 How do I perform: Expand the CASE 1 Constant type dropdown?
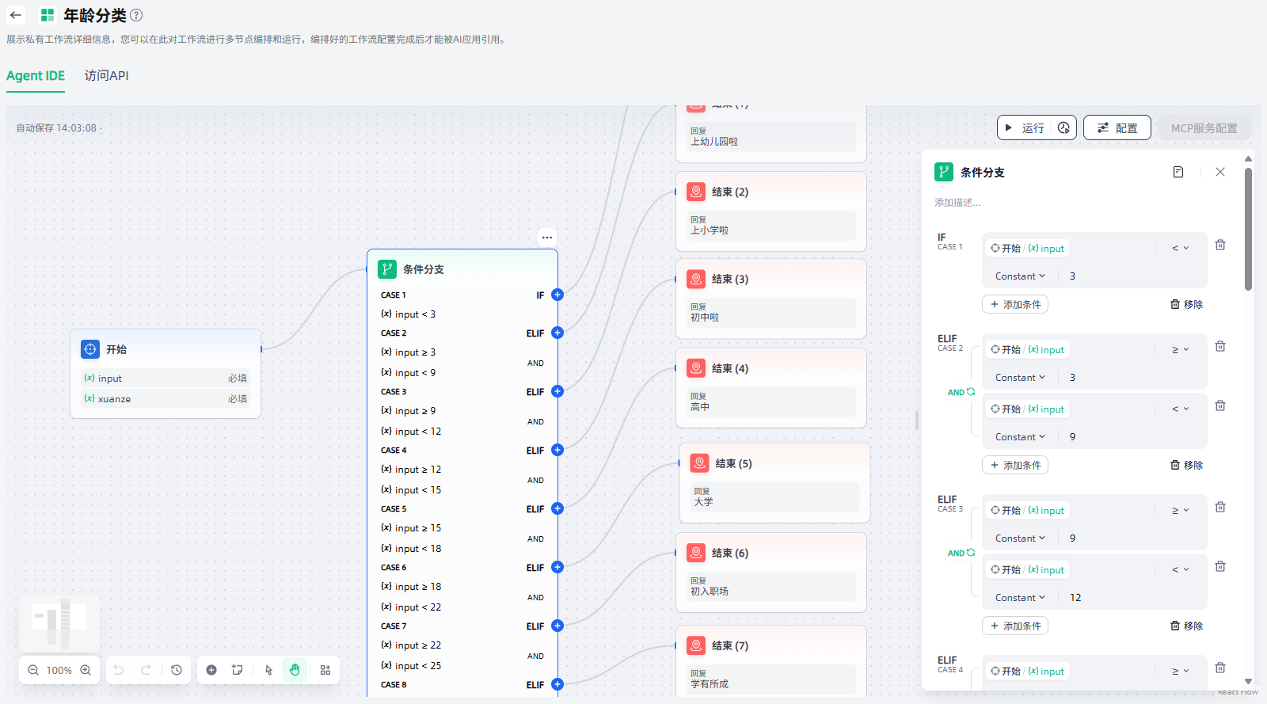[x=1020, y=276]
